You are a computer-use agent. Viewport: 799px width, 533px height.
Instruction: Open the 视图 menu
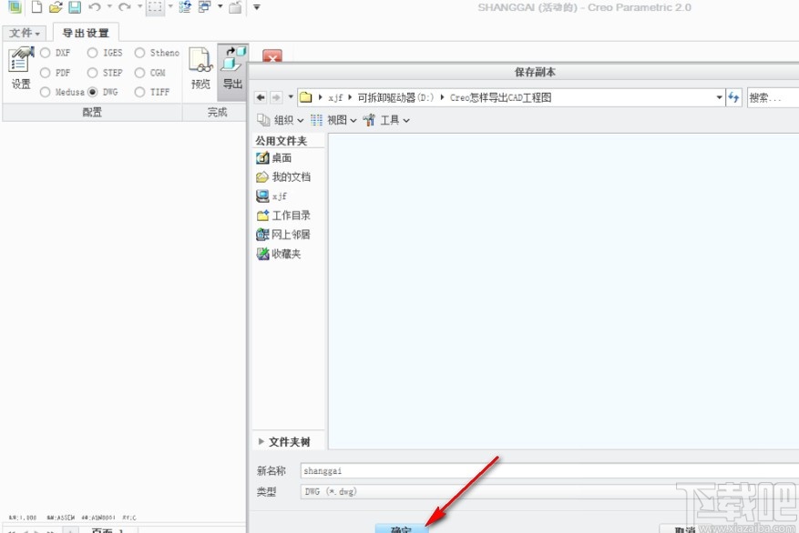click(x=333, y=120)
